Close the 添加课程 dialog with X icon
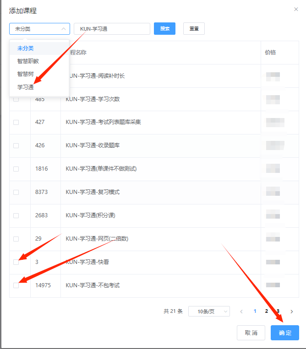This screenshot has width=306, height=349. [x=296, y=9]
